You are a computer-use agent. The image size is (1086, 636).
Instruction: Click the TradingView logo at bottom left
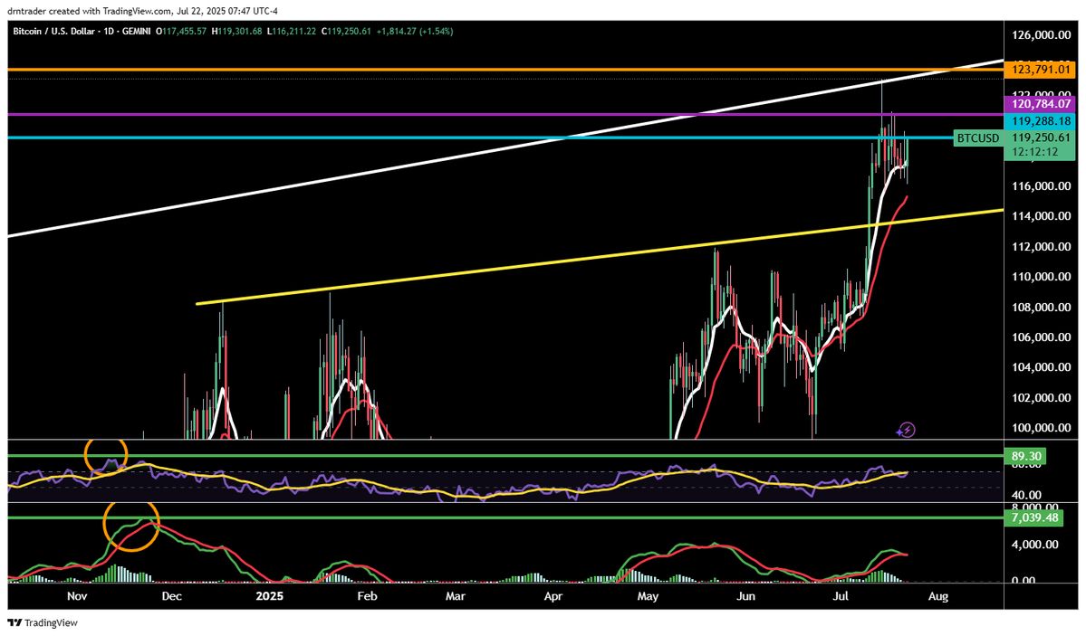click(x=43, y=622)
